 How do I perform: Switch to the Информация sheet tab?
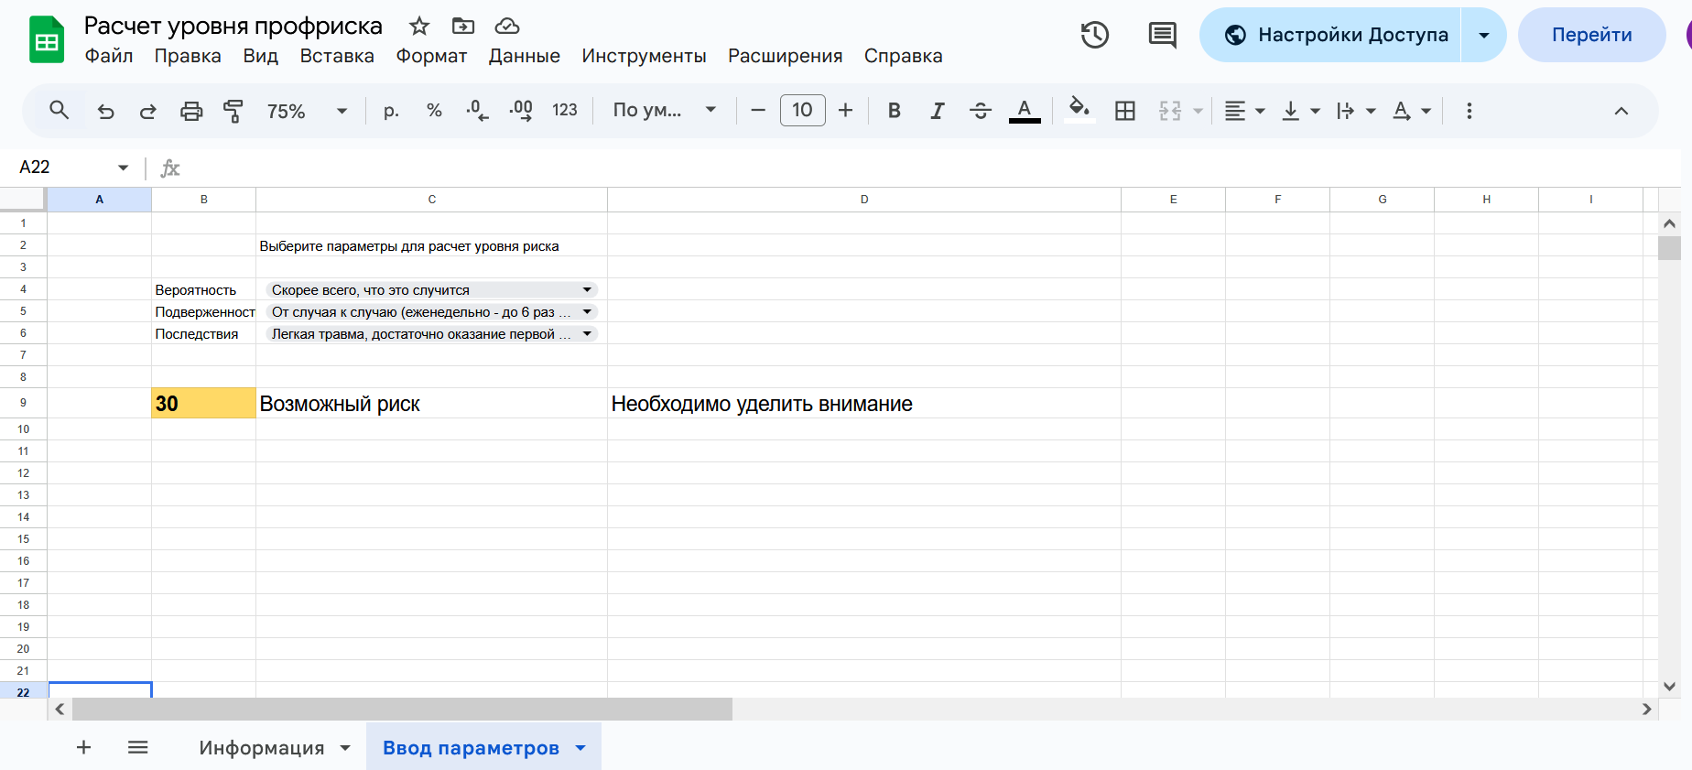[x=262, y=748]
